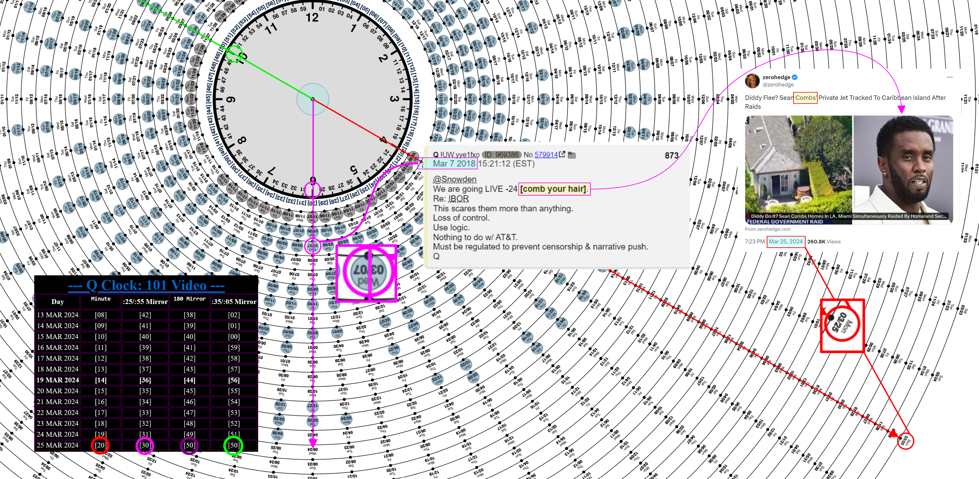
Task: Click the @Snowden mention in Q post
Action: 454,179
